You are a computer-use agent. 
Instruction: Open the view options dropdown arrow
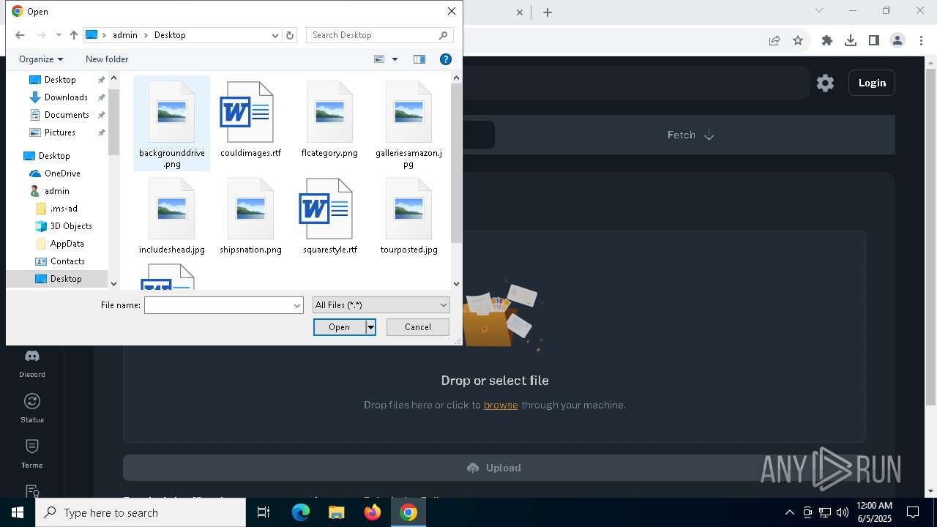coord(395,59)
